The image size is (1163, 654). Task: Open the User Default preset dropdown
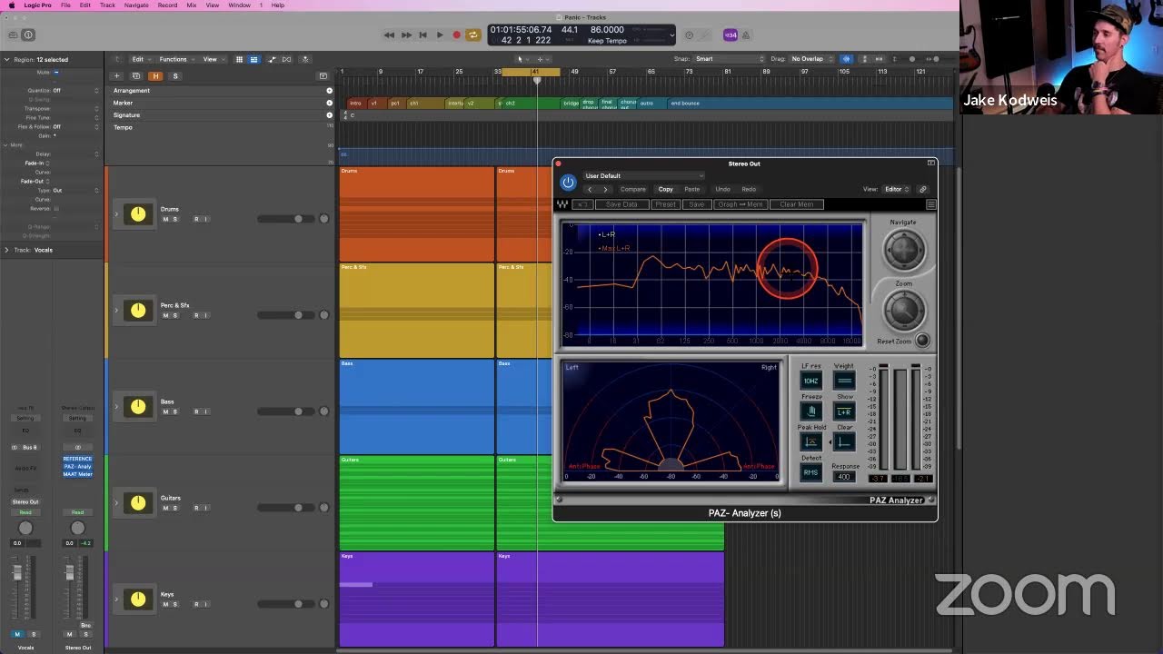tap(644, 176)
